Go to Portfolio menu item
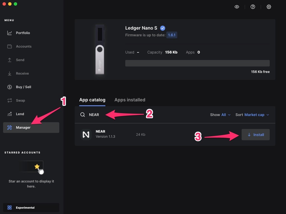Screen dimensions: 286x214 (31, 33)
